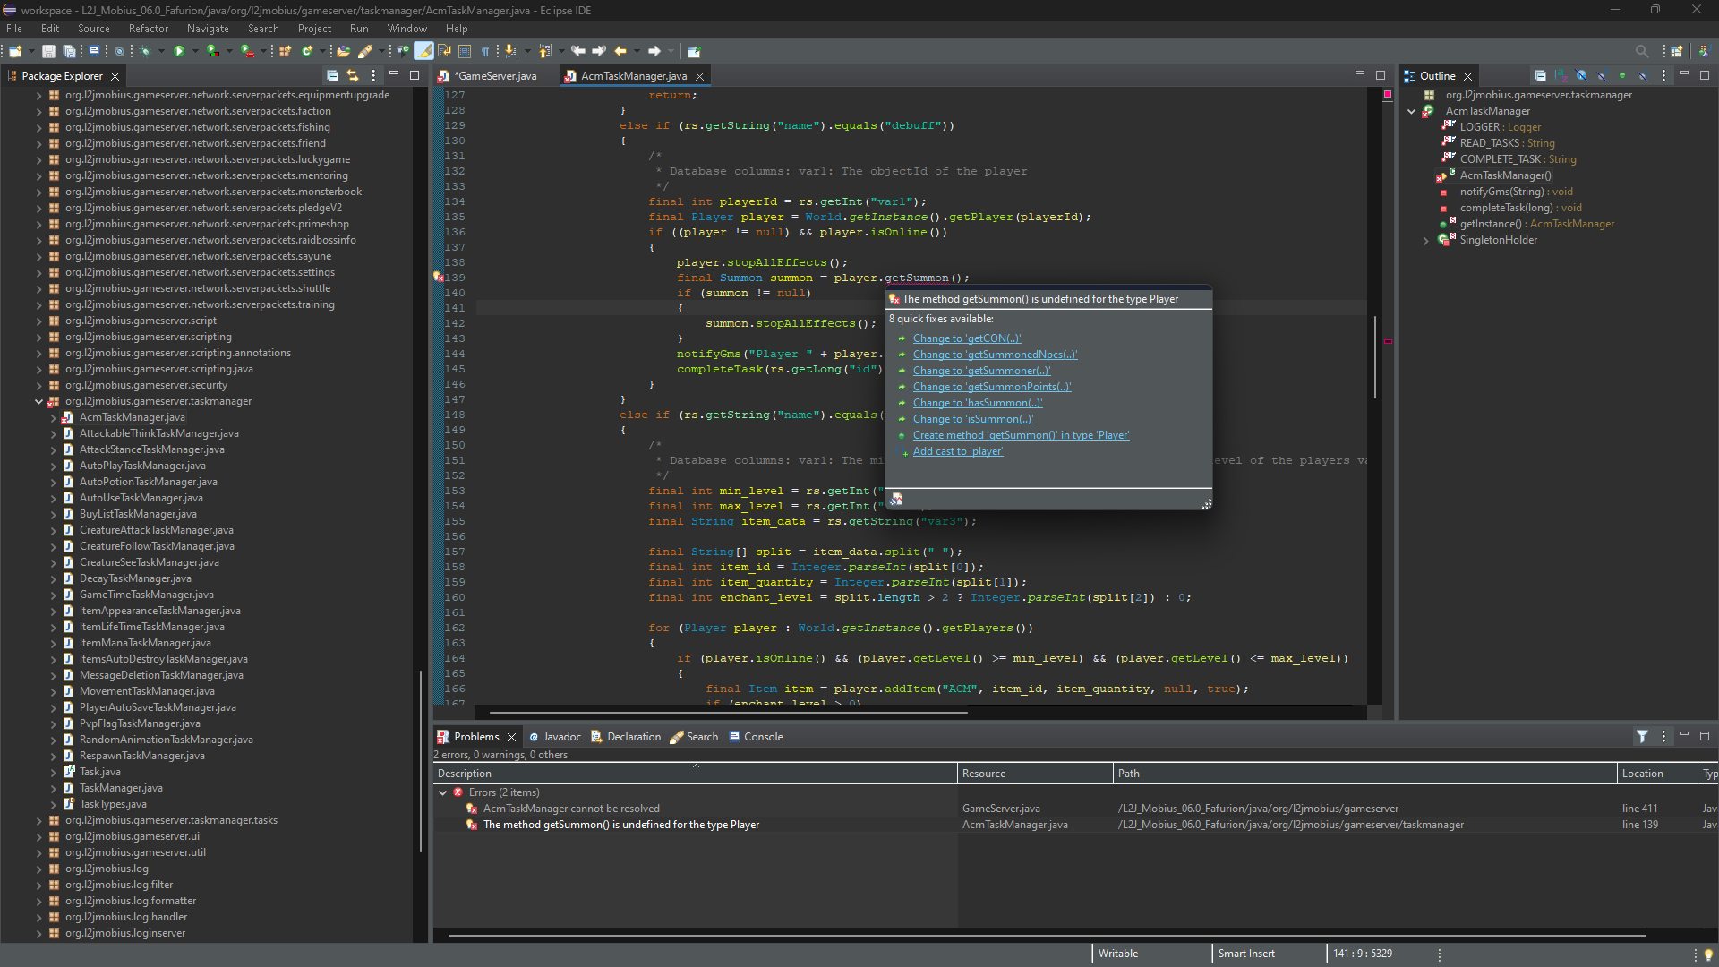Screen dimensions: 1719x967
Task: Collapse the Errors (2 items) group
Action: (x=442, y=793)
